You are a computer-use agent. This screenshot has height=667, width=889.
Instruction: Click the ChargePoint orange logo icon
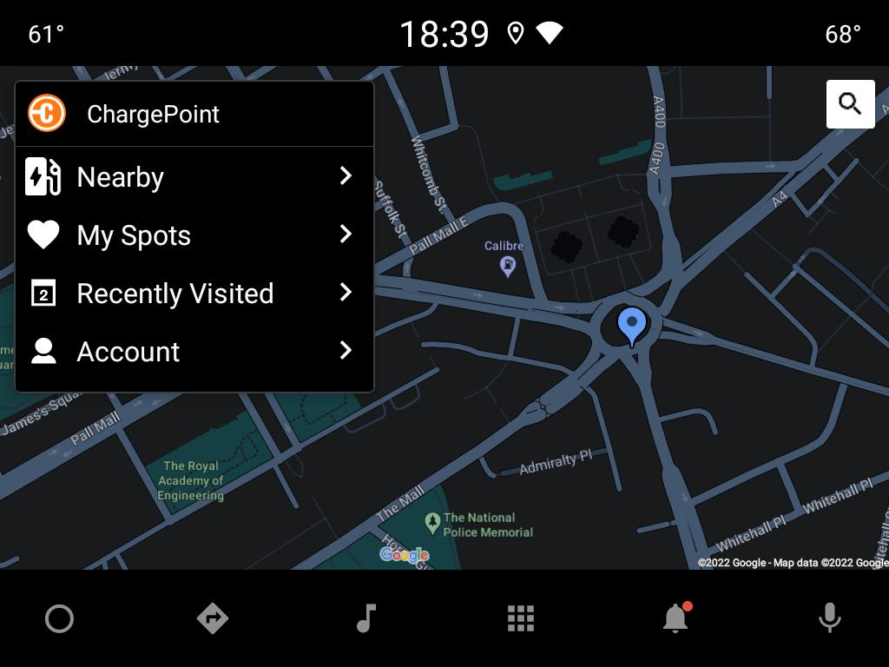pos(47,113)
